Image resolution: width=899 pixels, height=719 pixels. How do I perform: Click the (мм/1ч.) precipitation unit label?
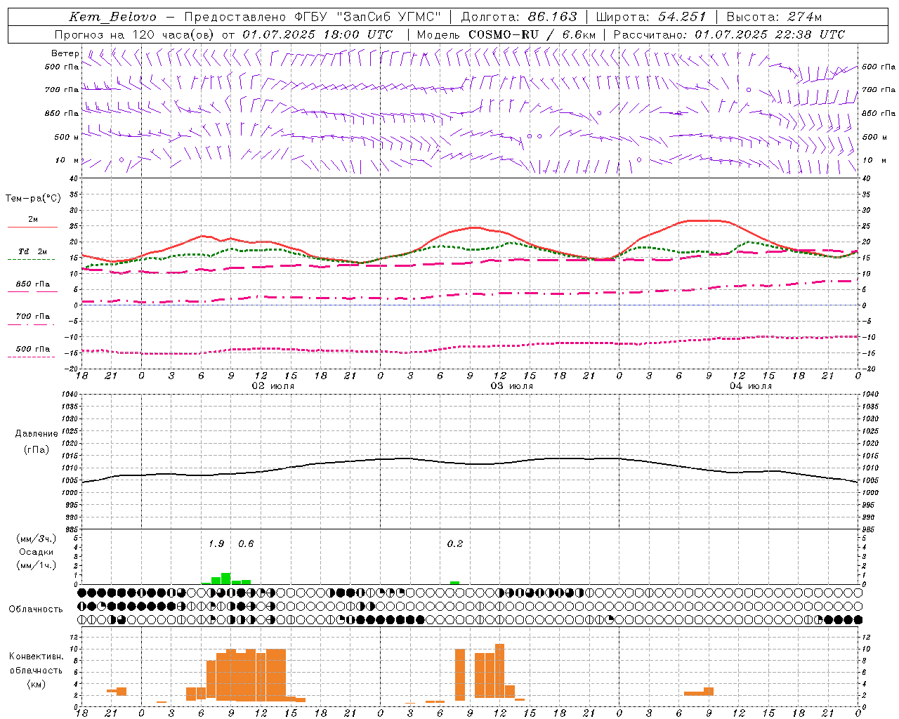(x=37, y=565)
